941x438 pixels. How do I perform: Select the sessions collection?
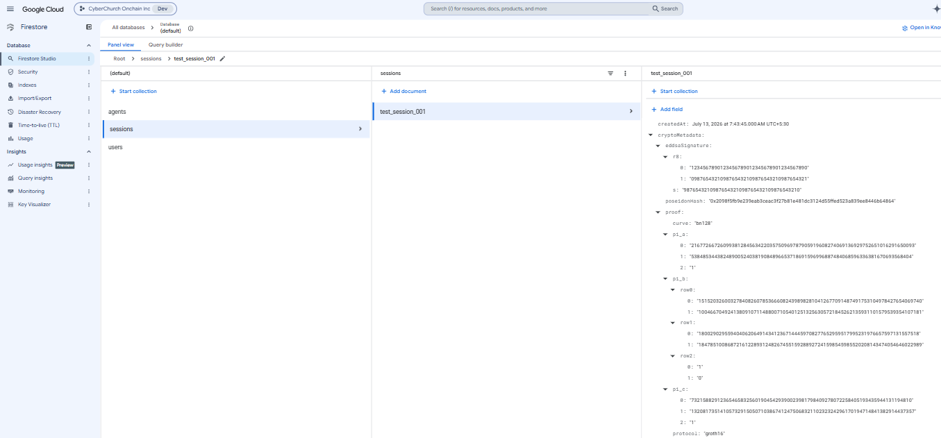point(236,129)
